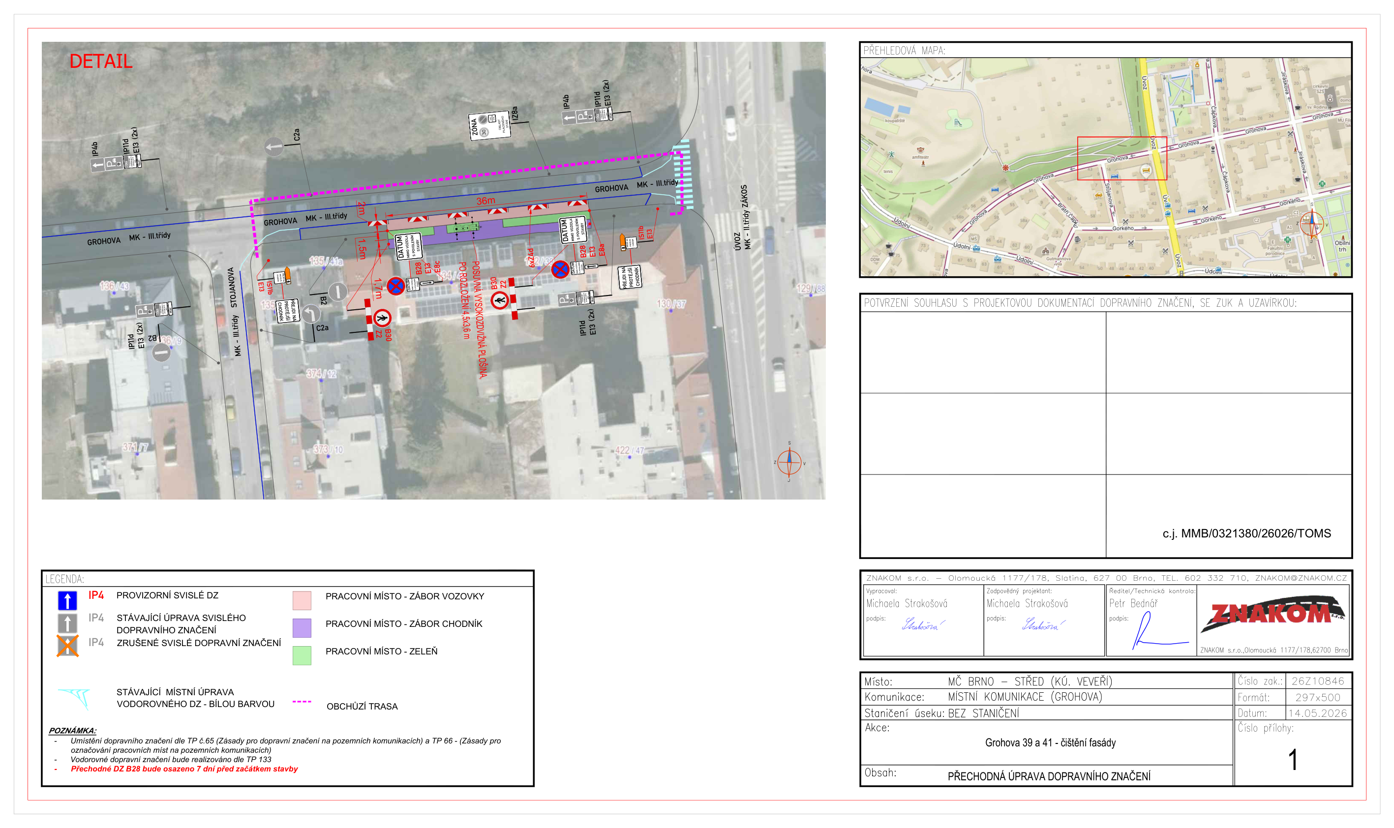This screenshot has width=1394, height=828.
Task: Click the PŘEHLEDOVÁ MAPA heading
Action: tap(904, 50)
